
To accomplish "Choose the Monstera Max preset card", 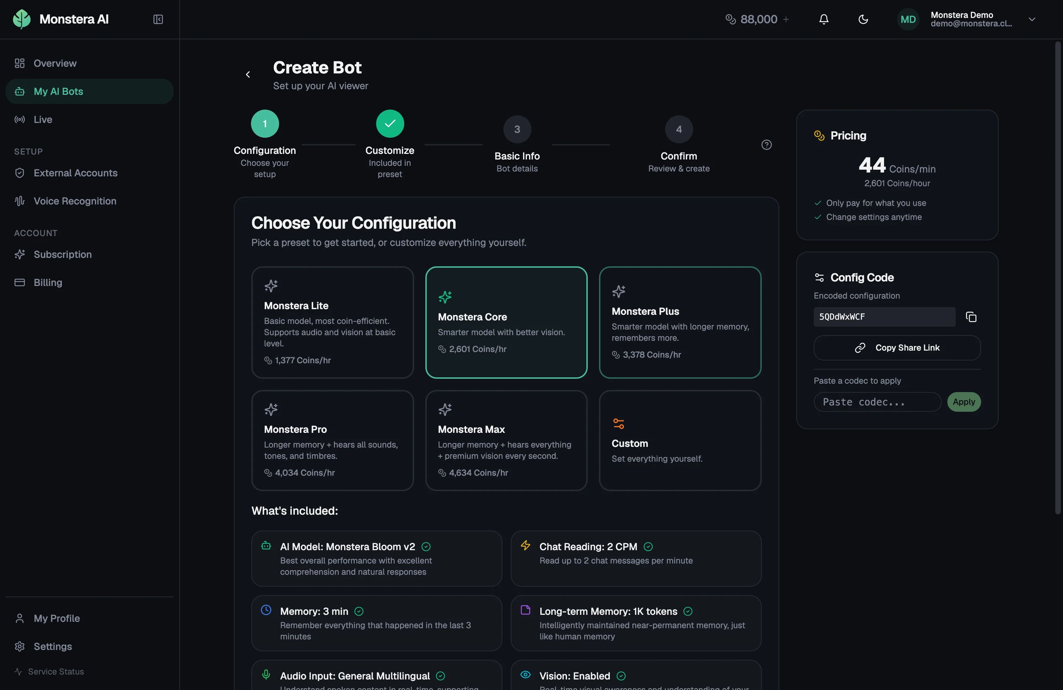I will 506,441.
